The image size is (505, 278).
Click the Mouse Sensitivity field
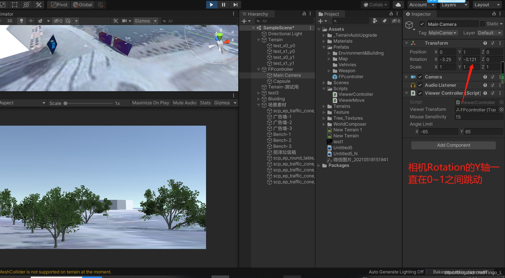479,117
